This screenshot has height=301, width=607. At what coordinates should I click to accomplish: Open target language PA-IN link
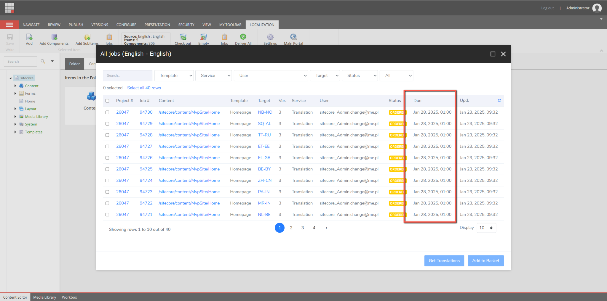point(264,192)
